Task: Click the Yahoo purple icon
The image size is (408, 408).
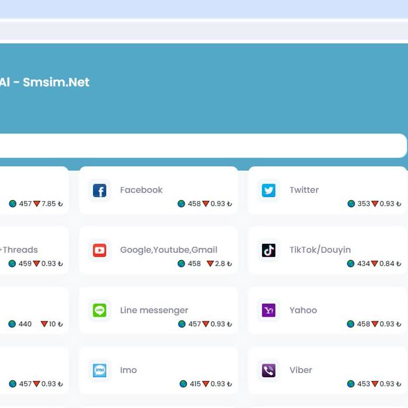Action: (268, 310)
